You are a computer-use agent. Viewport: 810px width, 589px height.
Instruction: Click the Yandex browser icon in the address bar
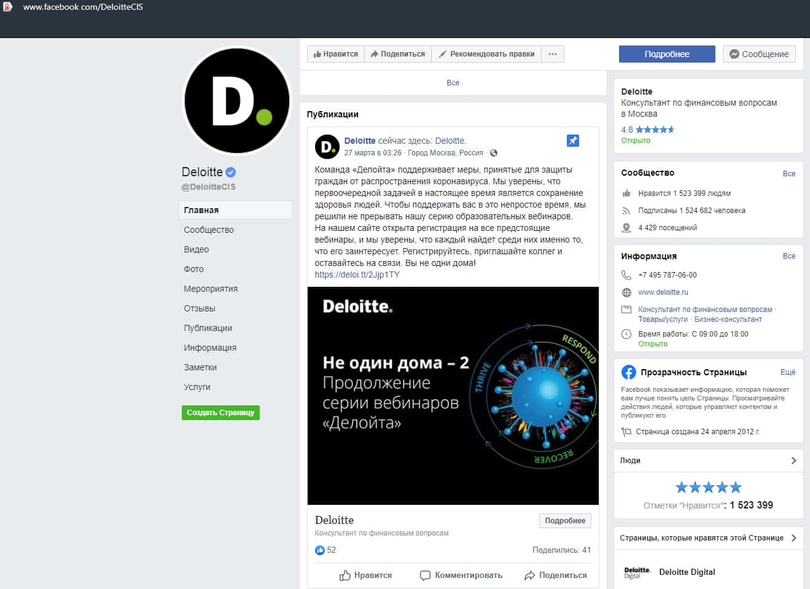(x=7, y=7)
